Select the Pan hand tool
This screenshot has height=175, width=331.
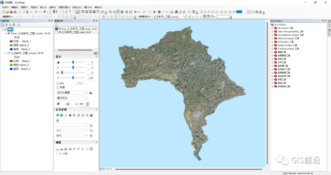pyautogui.click(x=118, y=12)
